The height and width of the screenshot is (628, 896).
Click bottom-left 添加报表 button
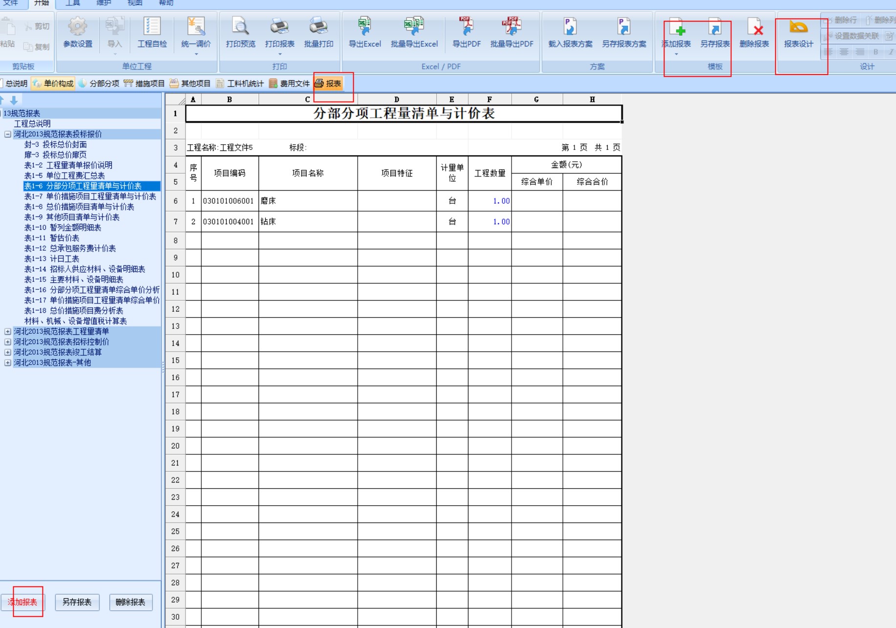(x=22, y=602)
